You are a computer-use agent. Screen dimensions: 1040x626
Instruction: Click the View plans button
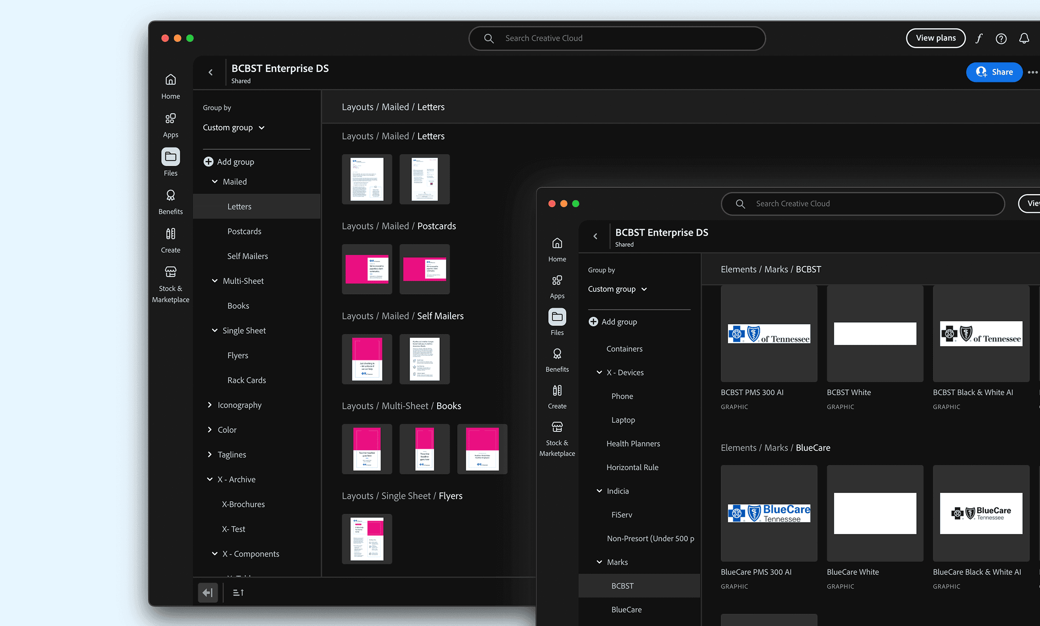tap(936, 38)
